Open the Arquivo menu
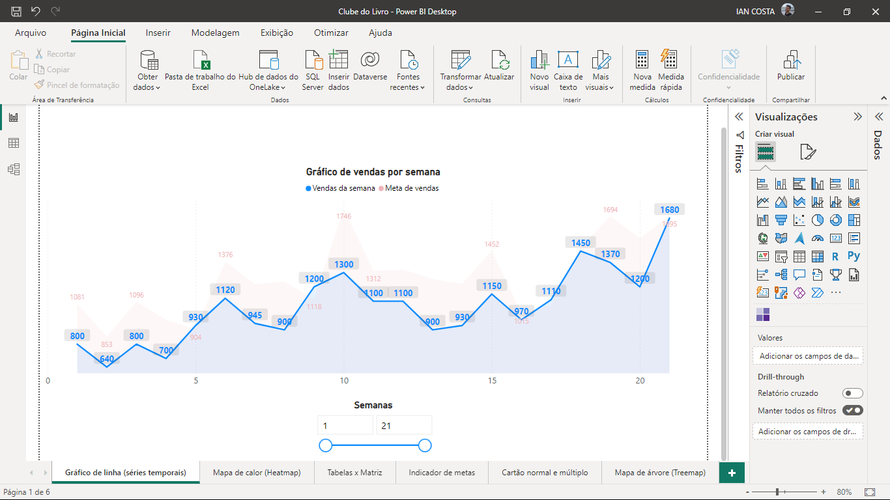The image size is (890, 500). [31, 33]
